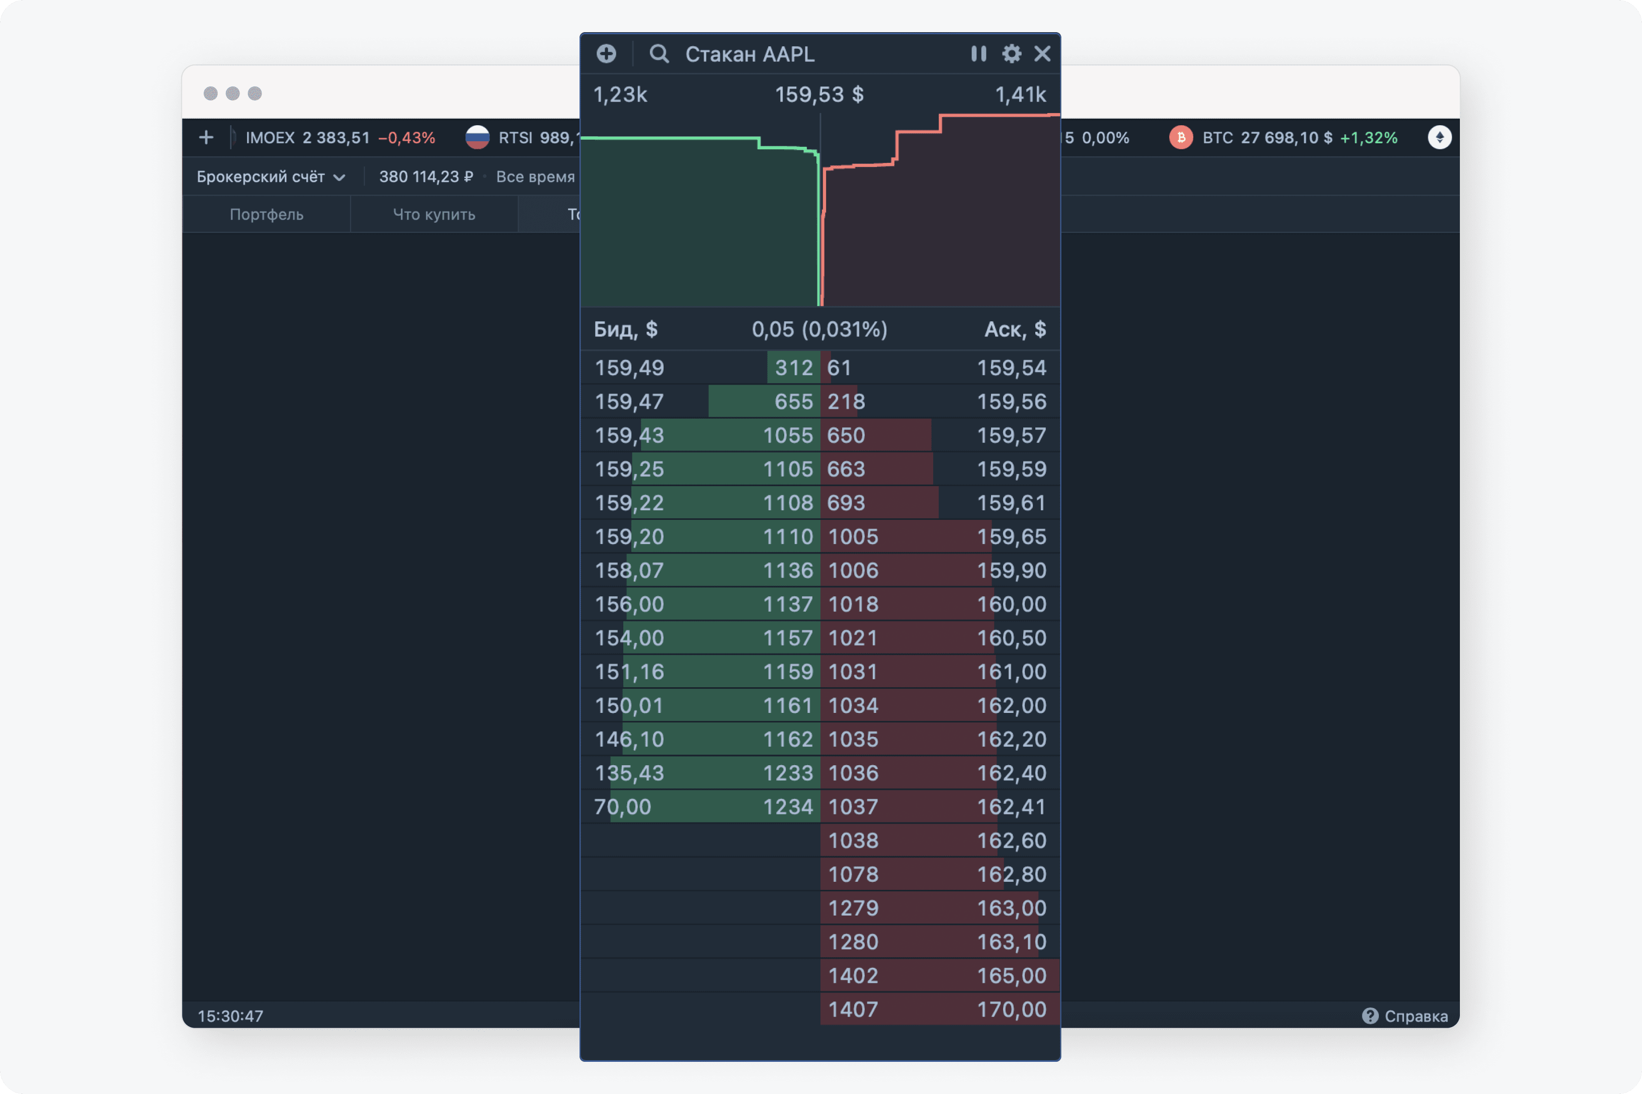The height and width of the screenshot is (1094, 1642).
Task: Click the ask price 161,00
Action: pyautogui.click(x=1012, y=672)
